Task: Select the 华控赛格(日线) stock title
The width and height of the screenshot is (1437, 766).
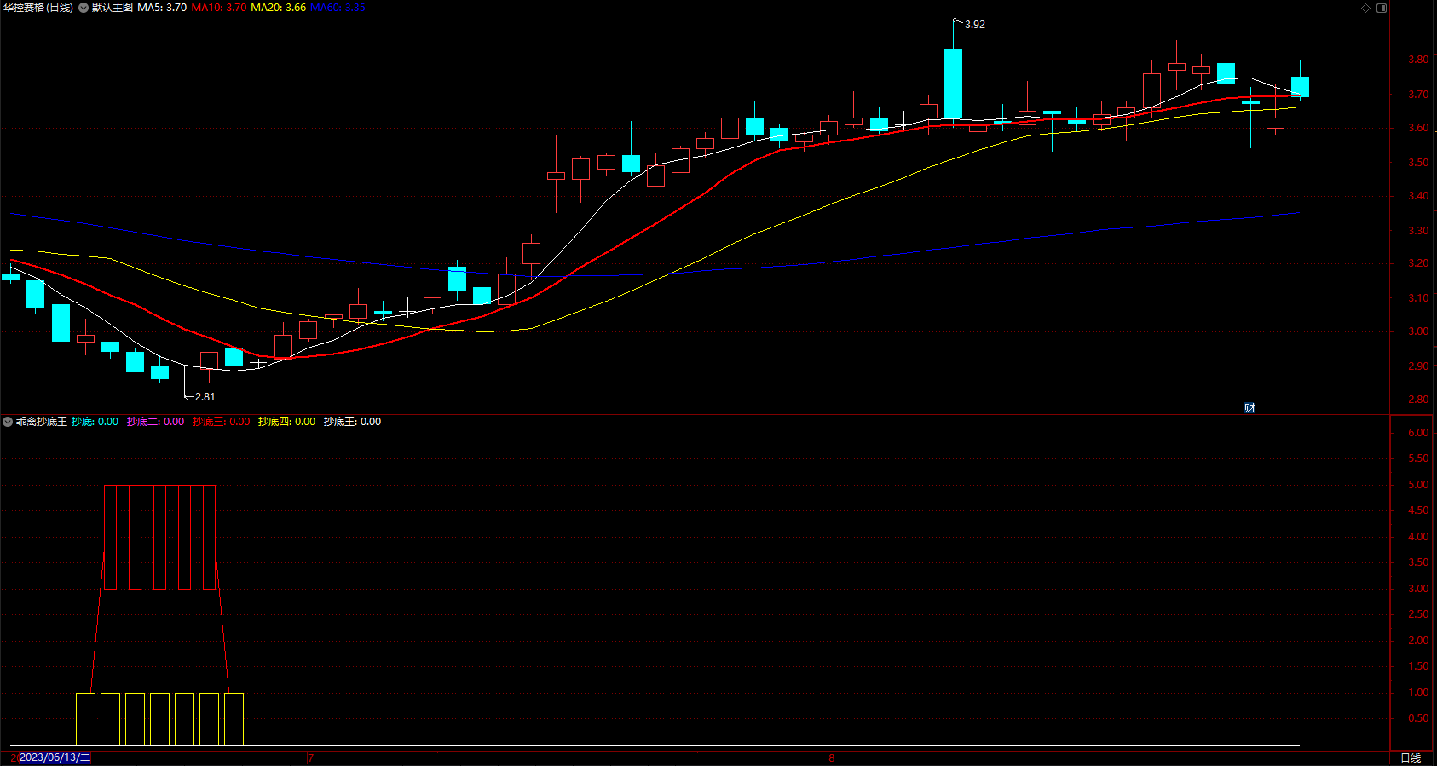Action: (x=38, y=8)
